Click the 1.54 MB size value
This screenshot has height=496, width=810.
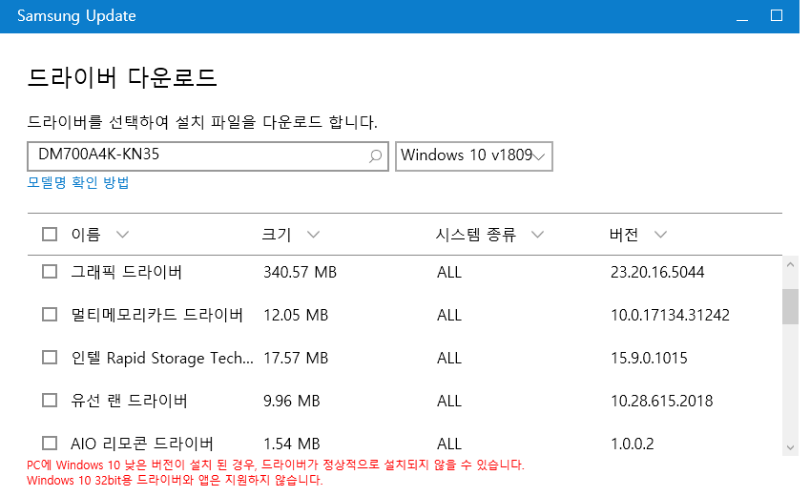292,444
